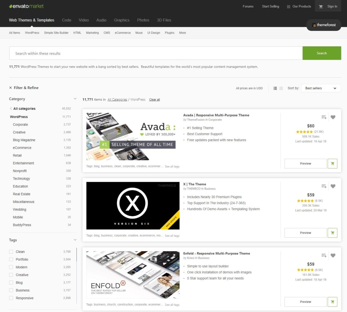Expand X The Theme See all tags
Viewport: 347px width, 312px height.
(x=172, y=236)
